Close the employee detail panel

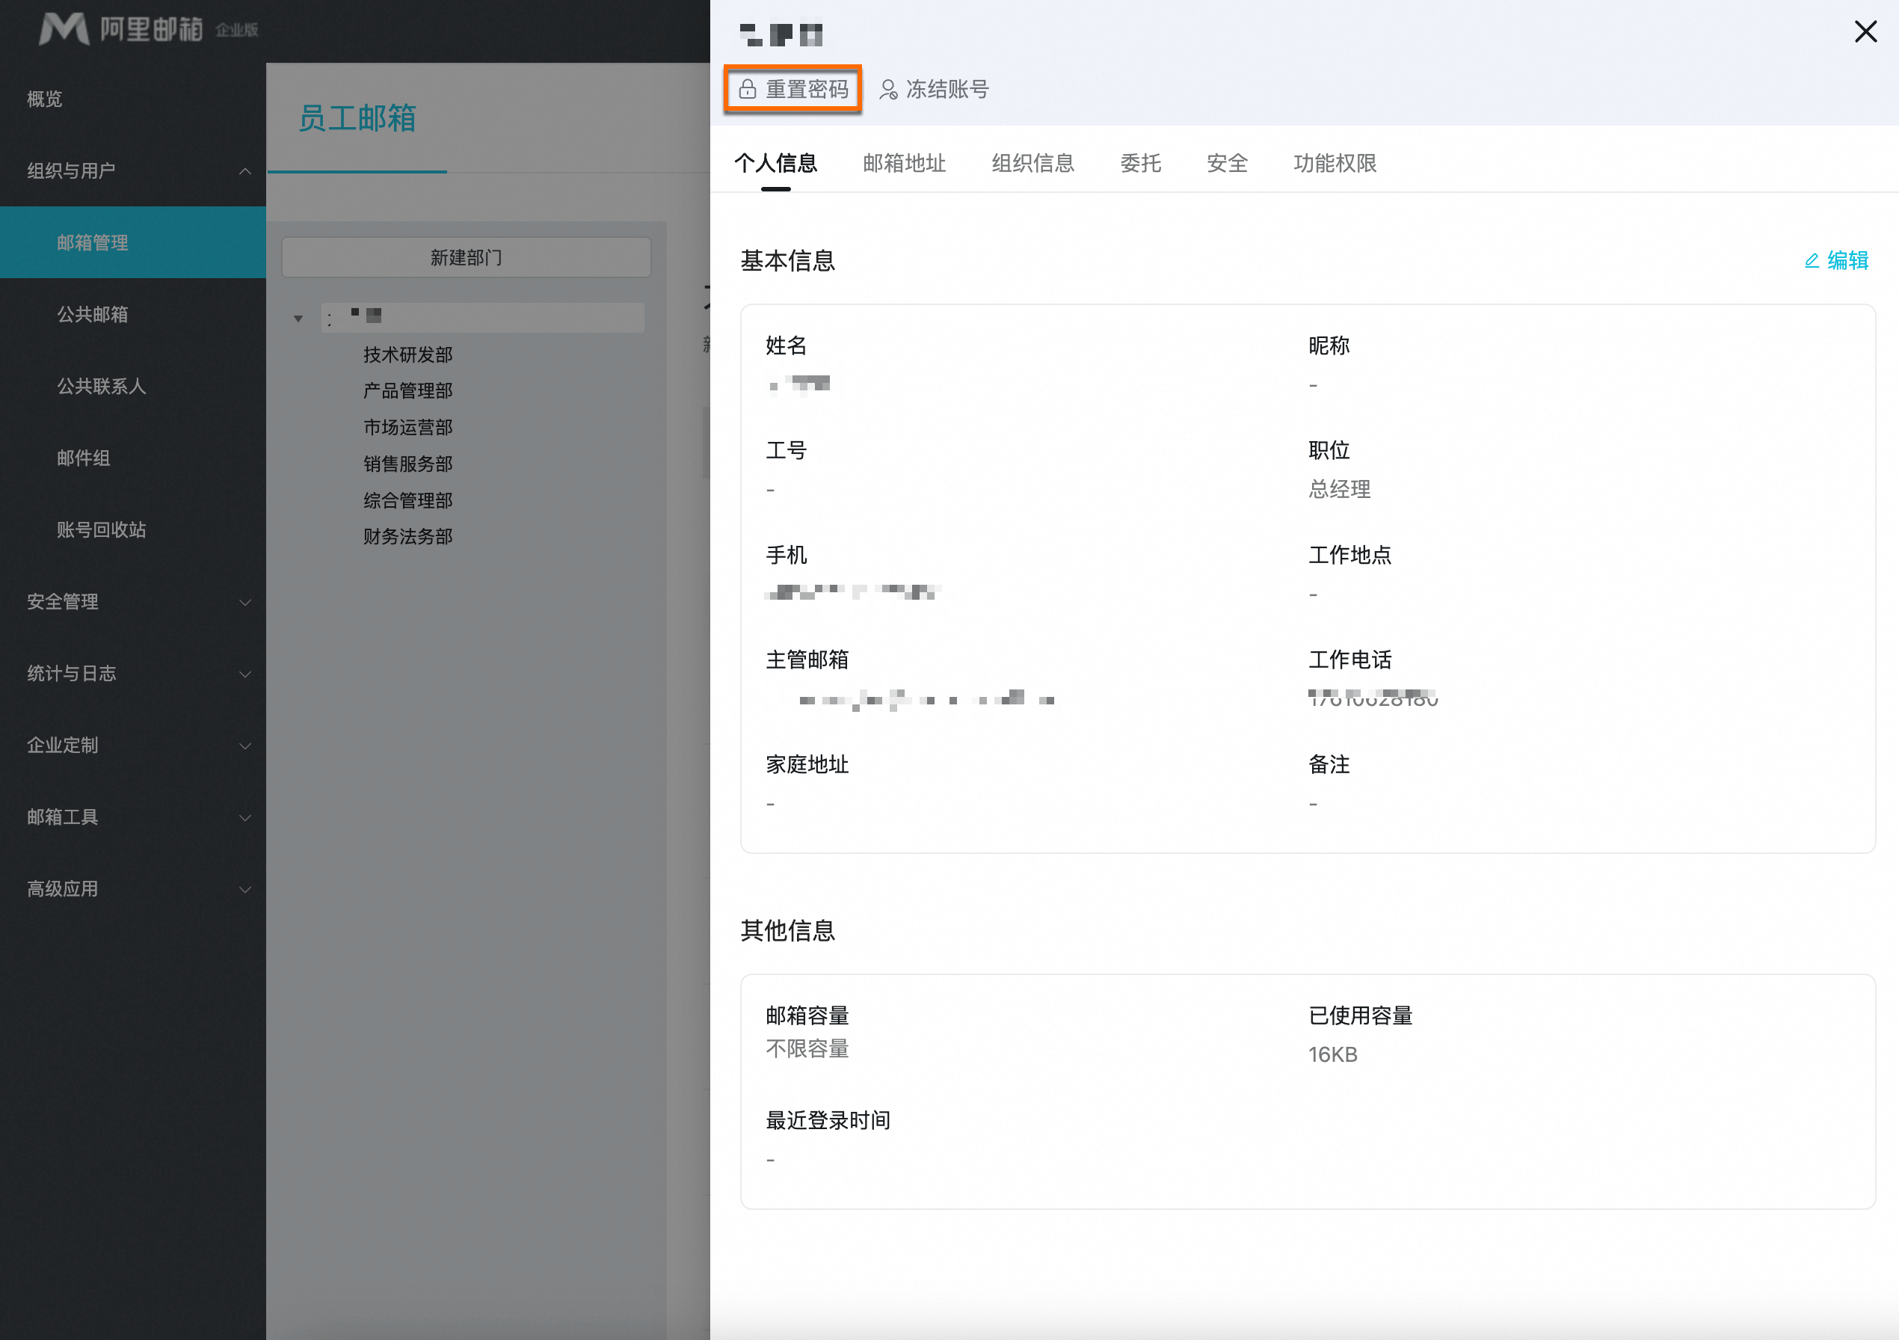pos(1865,31)
